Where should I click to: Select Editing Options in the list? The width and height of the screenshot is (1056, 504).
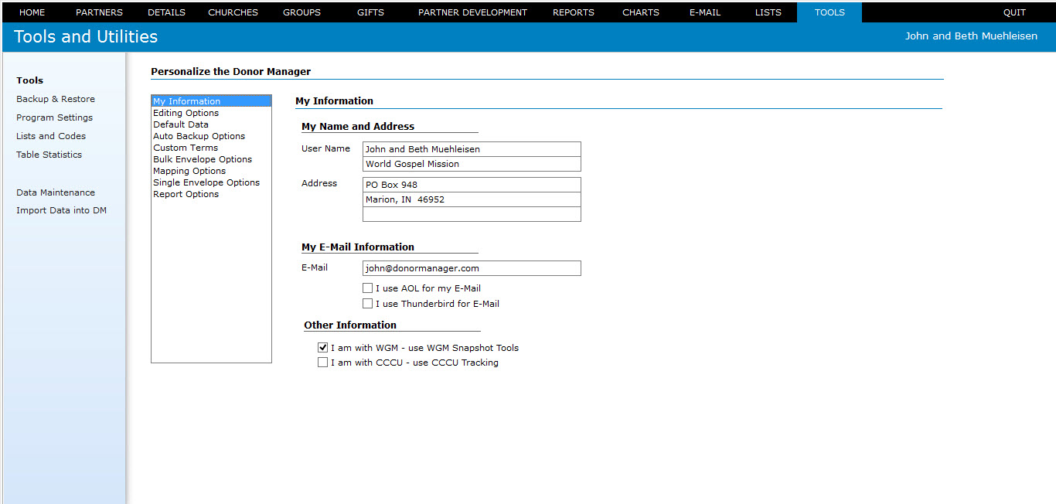click(x=211, y=113)
